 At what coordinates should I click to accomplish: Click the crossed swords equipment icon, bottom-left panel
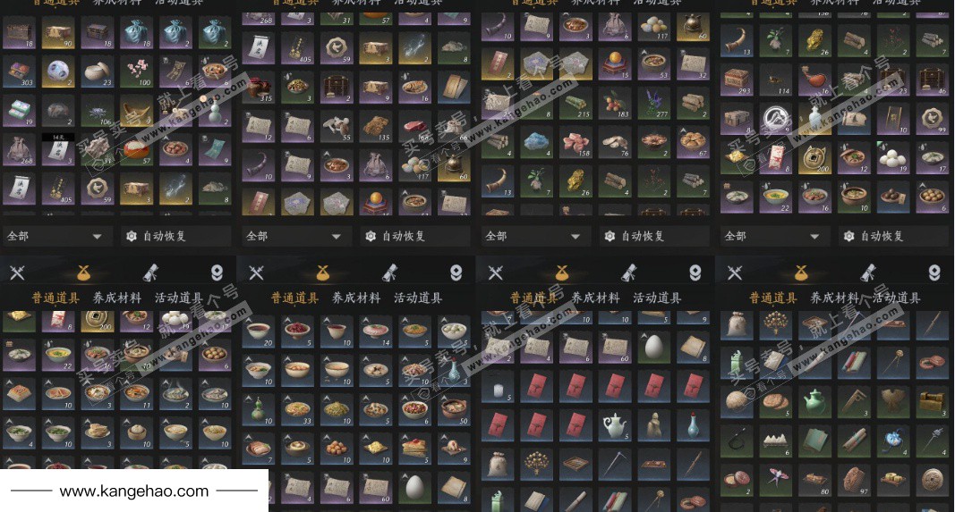point(17,273)
